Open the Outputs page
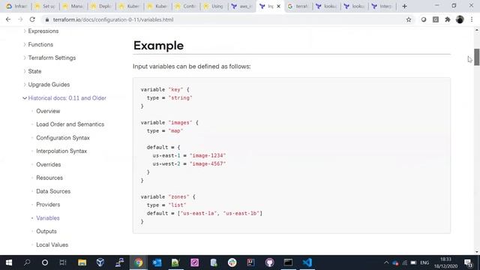 46,231
